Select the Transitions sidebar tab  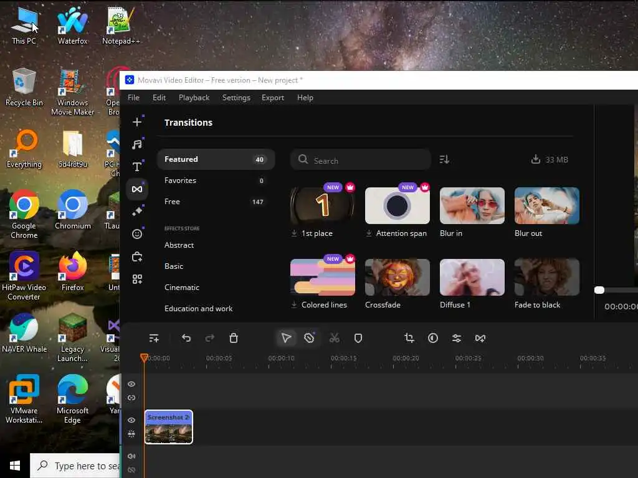(x=137, y=189)
